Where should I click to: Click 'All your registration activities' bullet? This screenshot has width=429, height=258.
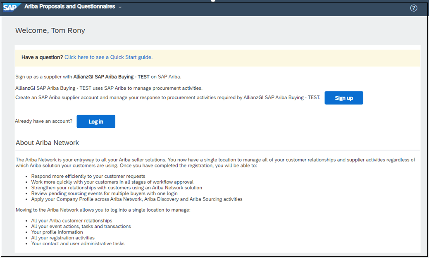click(63, 238)
